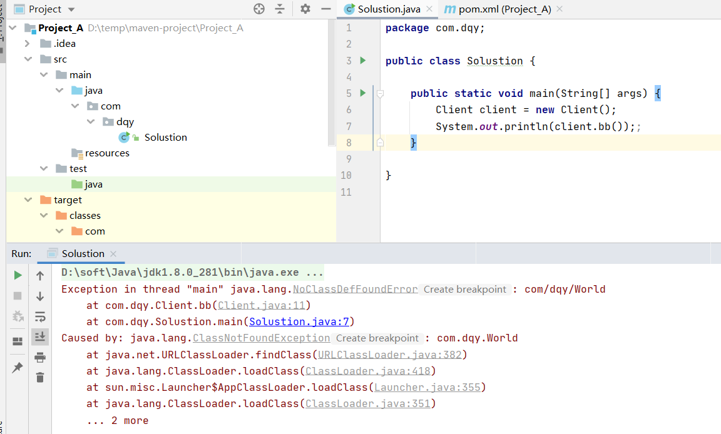This screenshot has width=721, height=434.
Task: Click the print console output icon
Action: pyautogui.click(x=40, y=357)
